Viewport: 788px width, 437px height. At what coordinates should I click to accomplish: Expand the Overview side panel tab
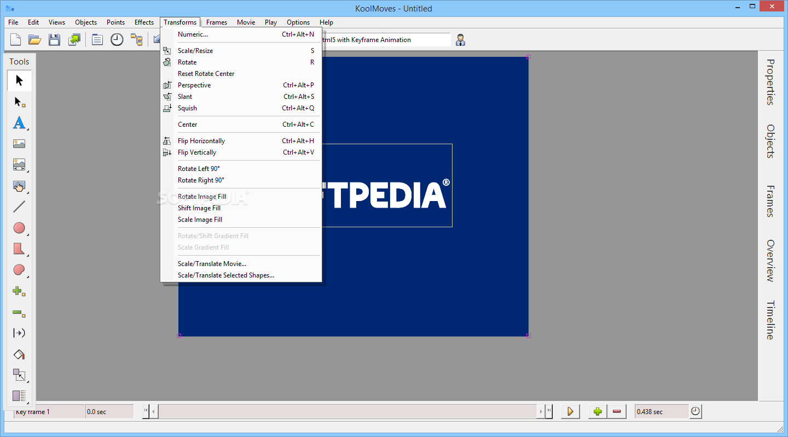click(x=770, y=261)
